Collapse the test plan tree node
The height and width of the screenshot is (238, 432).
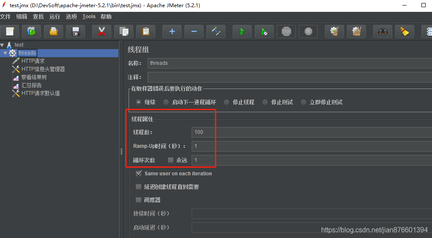[2, 45]
